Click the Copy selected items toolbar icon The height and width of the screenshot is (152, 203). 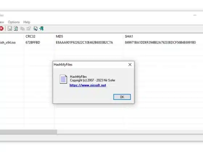click(x=22, y=29)
